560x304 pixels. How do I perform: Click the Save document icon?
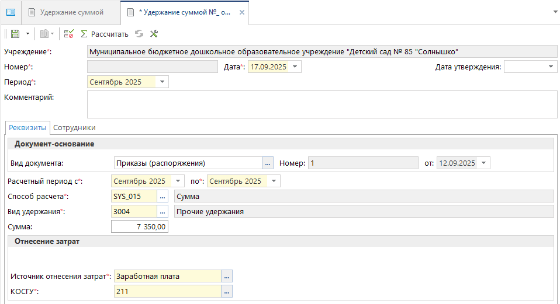coord(15,34)
